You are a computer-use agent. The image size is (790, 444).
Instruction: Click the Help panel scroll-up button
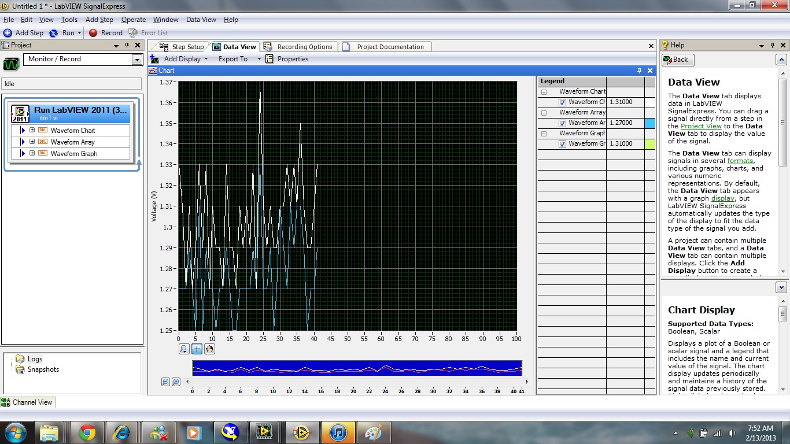click(x=781, y=60)
